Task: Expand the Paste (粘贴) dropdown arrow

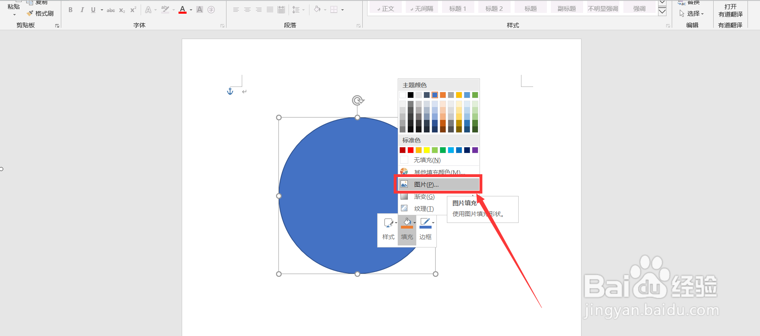Action: point(14,15)
